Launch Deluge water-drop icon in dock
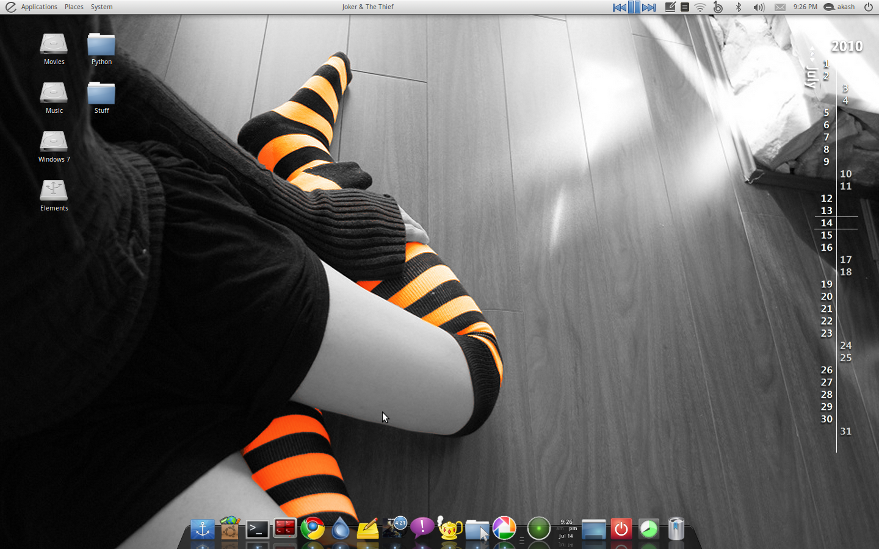 pos(340,528)
